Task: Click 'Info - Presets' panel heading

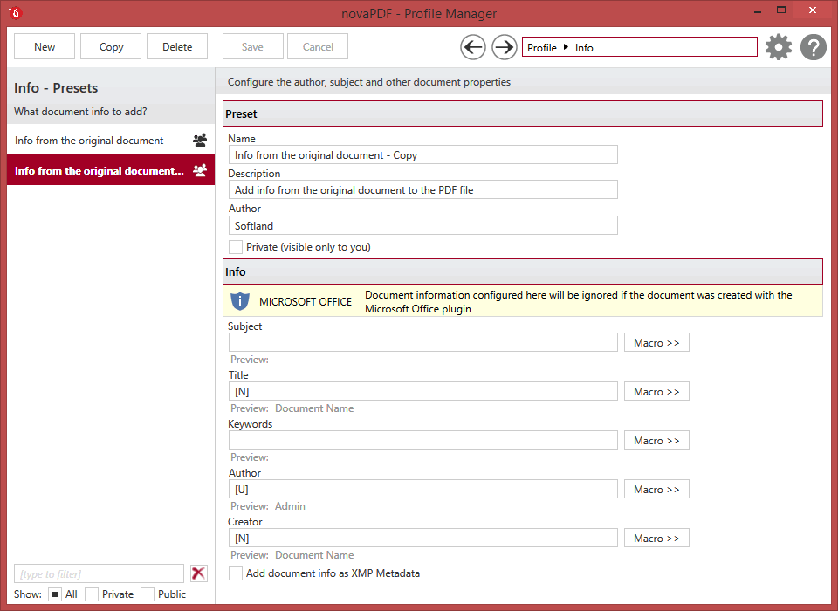Action: [56, 87]
